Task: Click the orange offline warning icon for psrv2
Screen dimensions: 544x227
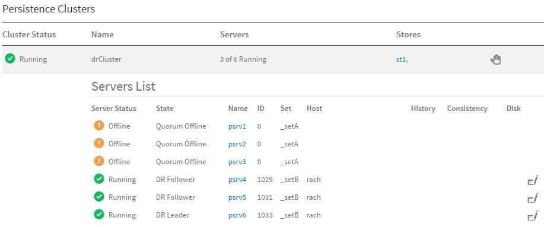Action: tap(99, 143)
